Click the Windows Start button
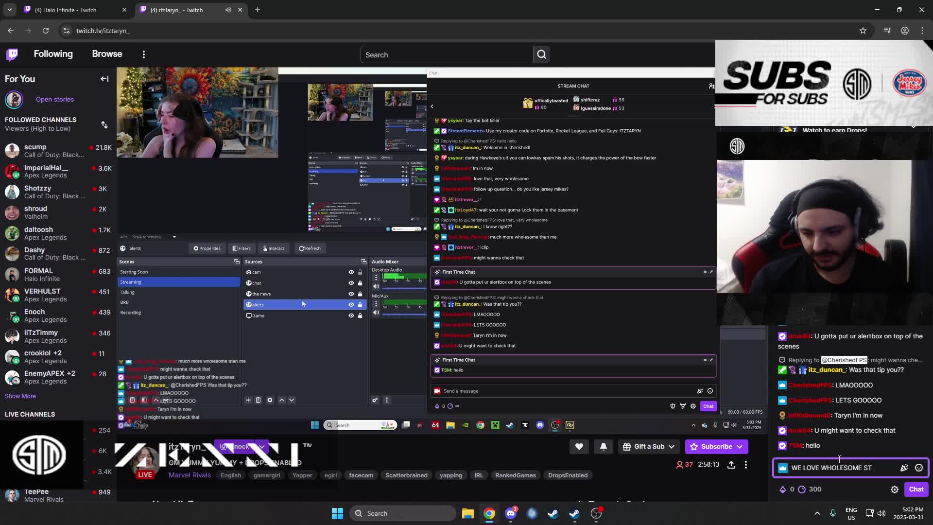This screenshot has width=933, height=525. (337, 513)
